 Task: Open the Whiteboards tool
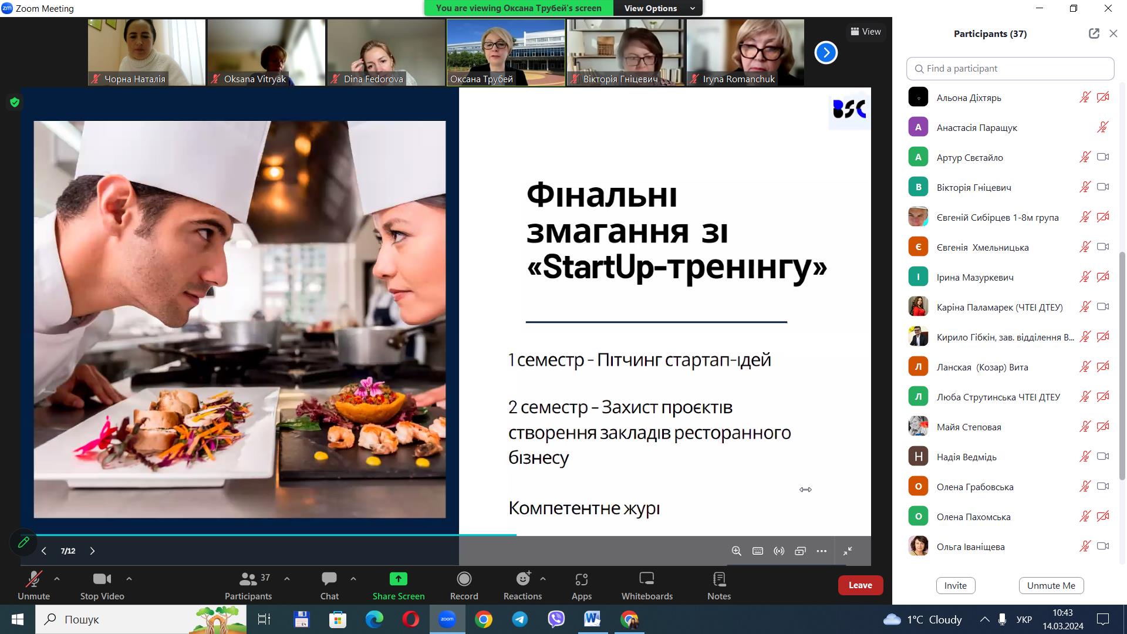click(646, 579)
